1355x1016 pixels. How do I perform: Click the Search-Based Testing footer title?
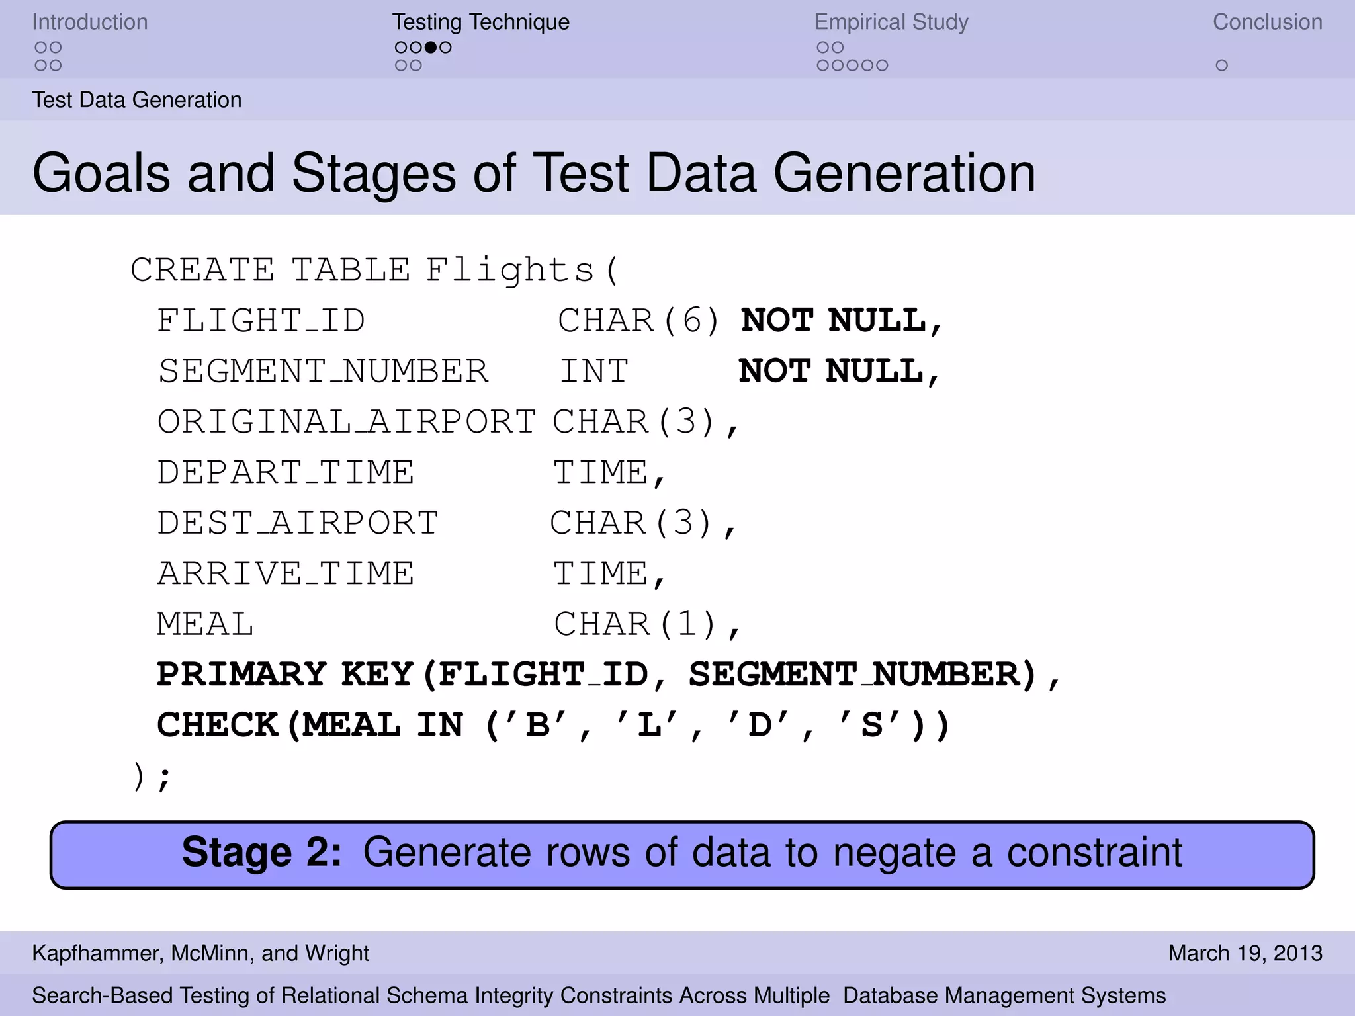pyautogui.click(x=599, y=995)
